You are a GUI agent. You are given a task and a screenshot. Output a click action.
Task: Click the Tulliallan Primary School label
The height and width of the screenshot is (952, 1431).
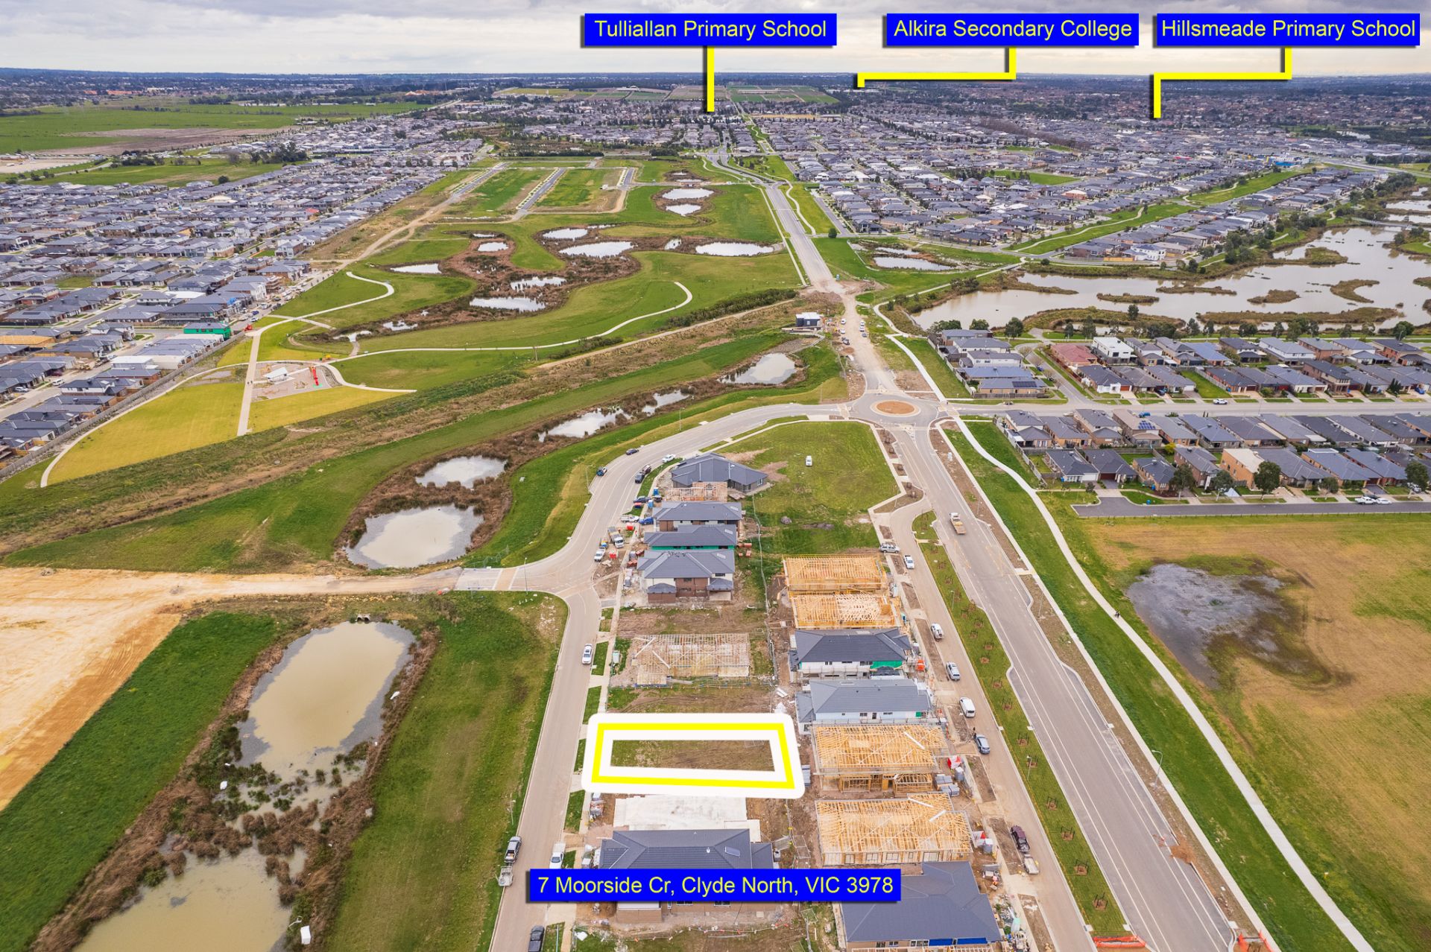pyautogui.click(x=710, y=30)
